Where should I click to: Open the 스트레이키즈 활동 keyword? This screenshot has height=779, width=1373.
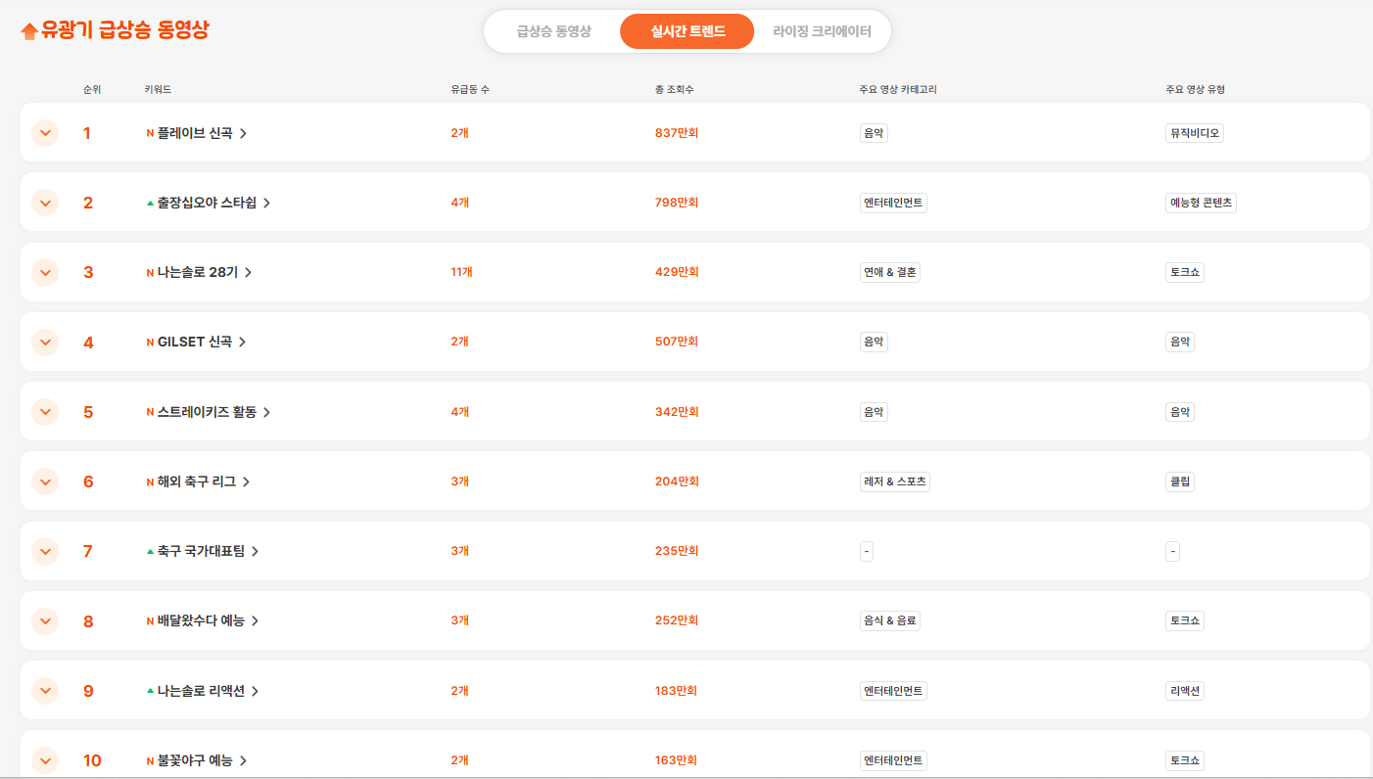tap(206, 412)
